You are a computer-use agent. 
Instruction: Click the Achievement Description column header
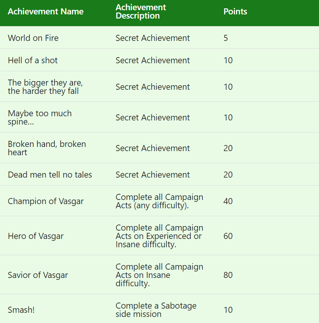pos(141,11)
